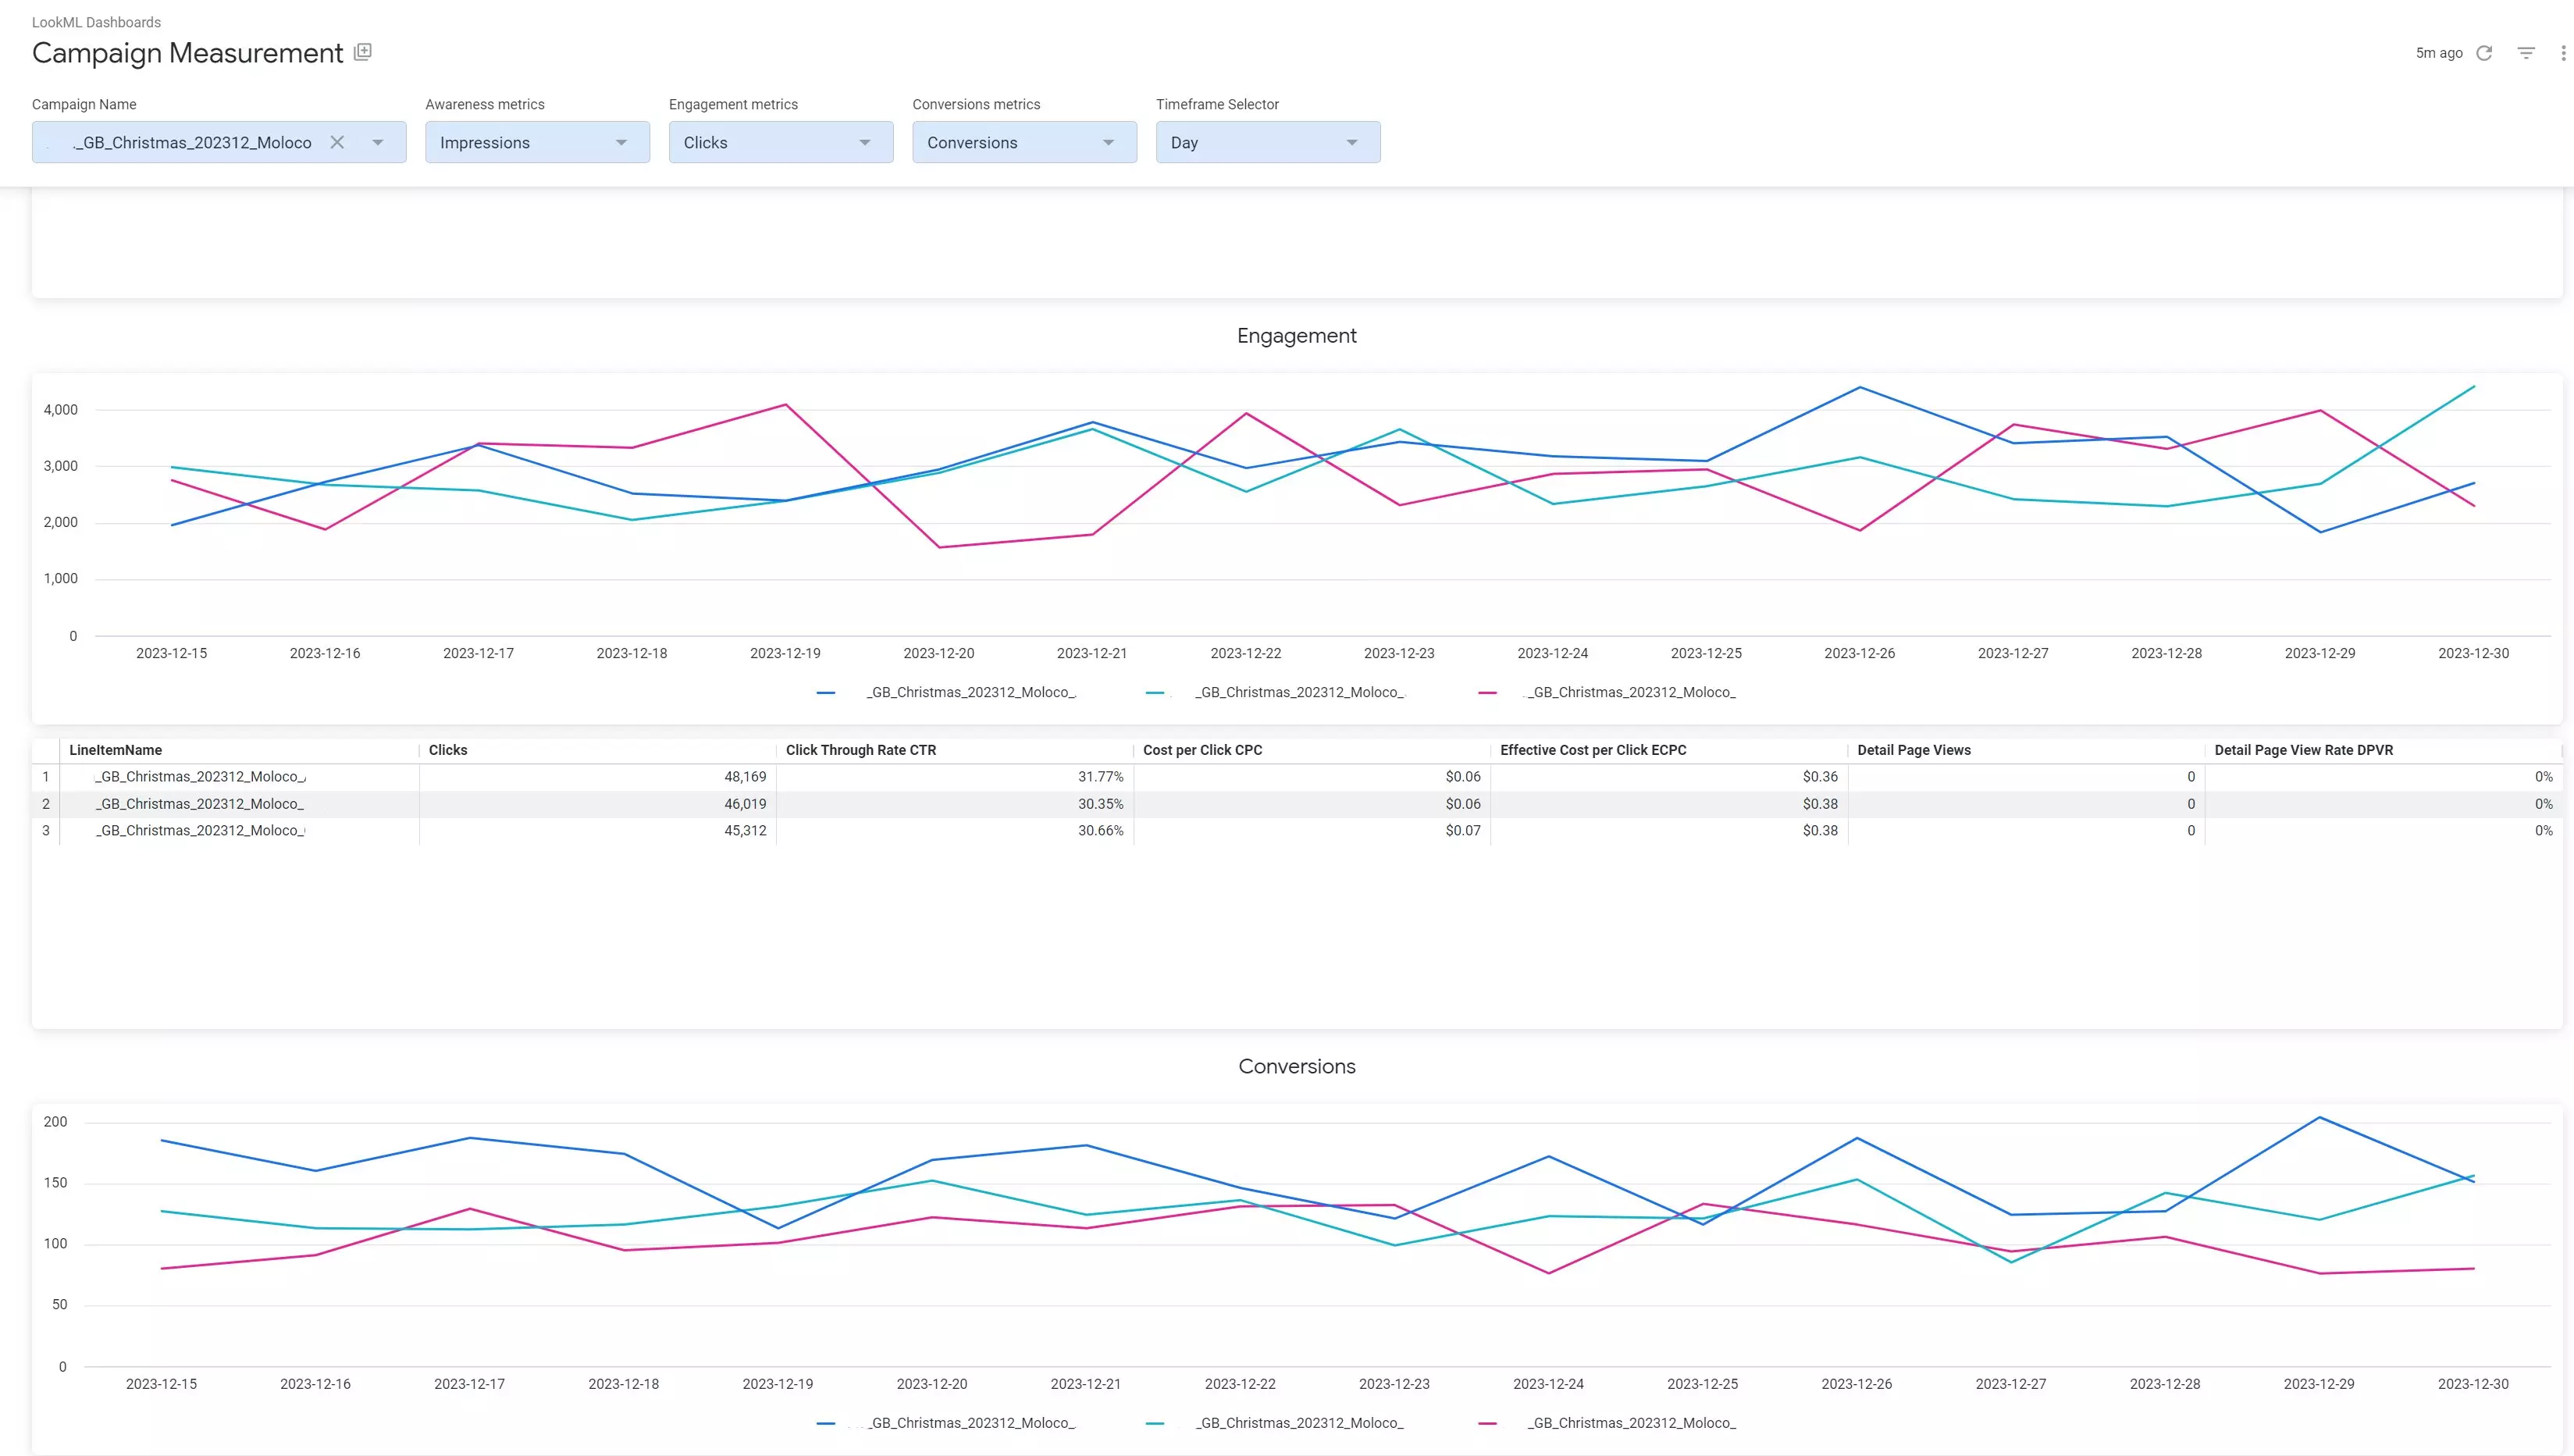Image resolution: width=2574 pixels, height=1456 pixels.
Task: Sort by Effective Cost per Click ECPC header
Action: click(1593, 750)
